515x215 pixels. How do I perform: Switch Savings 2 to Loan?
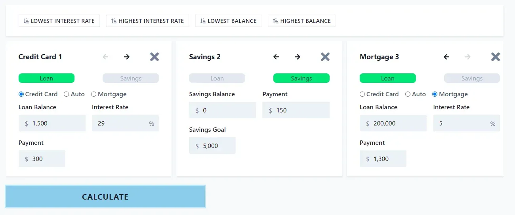pyautogui.click(x=217, y=78)
